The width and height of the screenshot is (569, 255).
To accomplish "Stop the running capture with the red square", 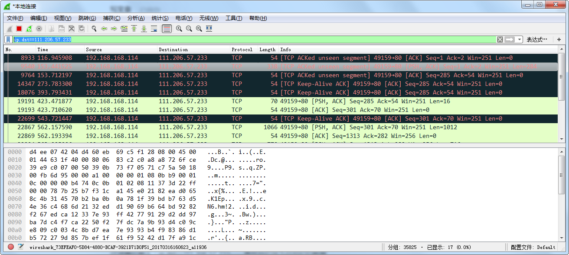I will (19, 29).
